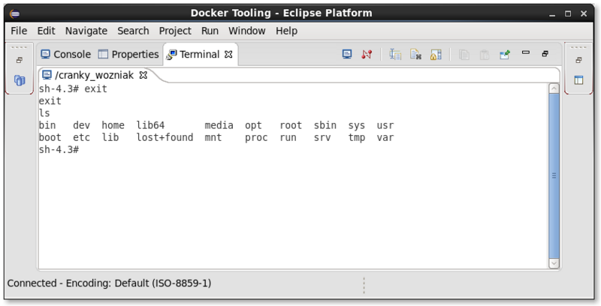Click the Open a Terminal monitor icon
The width and height of the screenshot is (601, 306).
pyautogui.click(x=347, y=54)
